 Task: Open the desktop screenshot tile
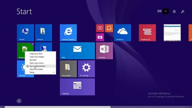tap(172, 33)
